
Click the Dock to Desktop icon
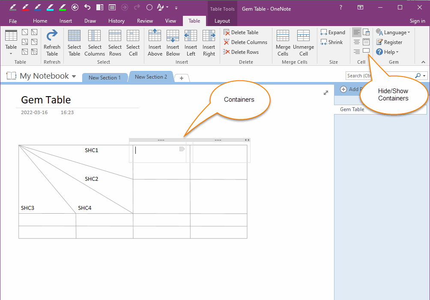click(100, 7)
